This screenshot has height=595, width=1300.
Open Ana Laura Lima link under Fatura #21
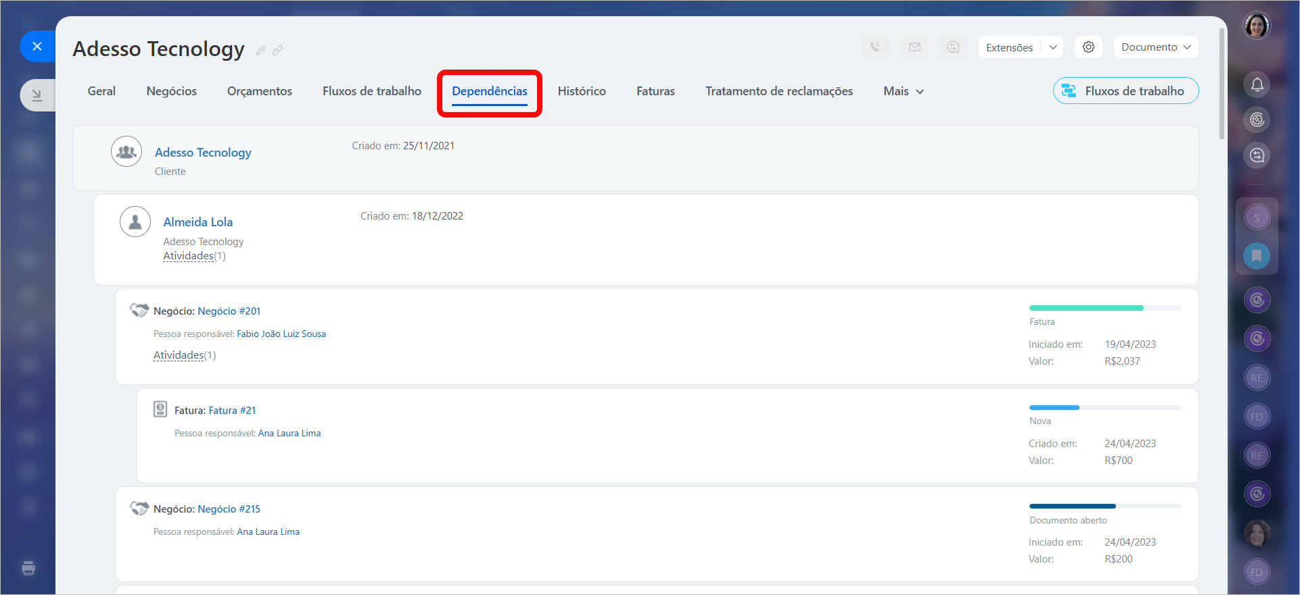tap(289, 434)
